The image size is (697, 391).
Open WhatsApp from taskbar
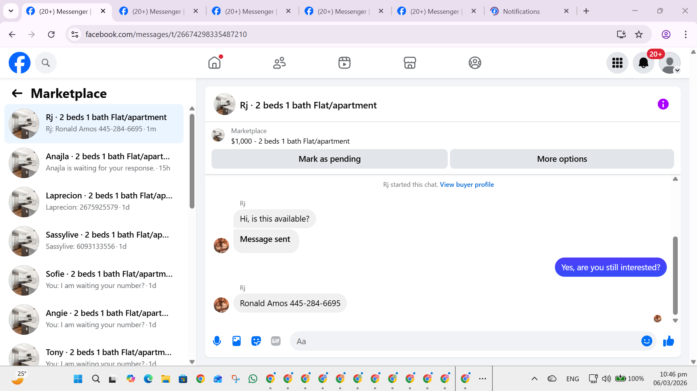point(253,379)
